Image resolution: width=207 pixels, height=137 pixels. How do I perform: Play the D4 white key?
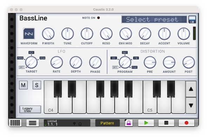(65, 105)
